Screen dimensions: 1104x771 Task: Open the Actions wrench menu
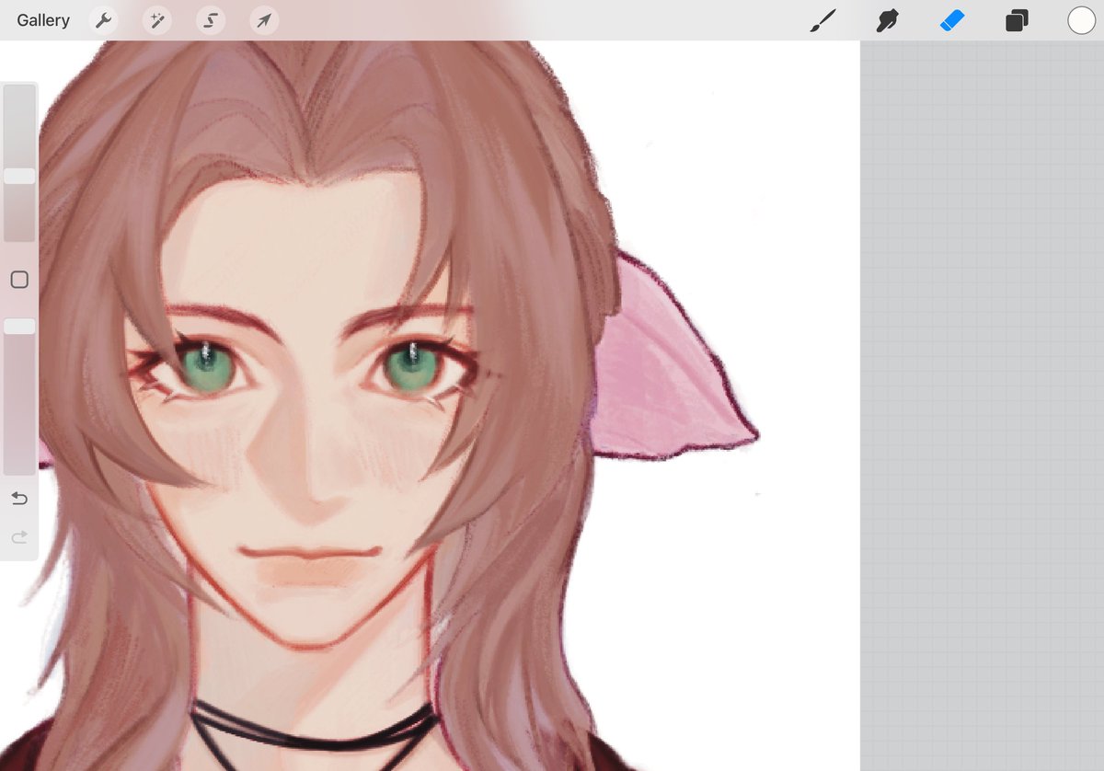click(x=104, y=20)
